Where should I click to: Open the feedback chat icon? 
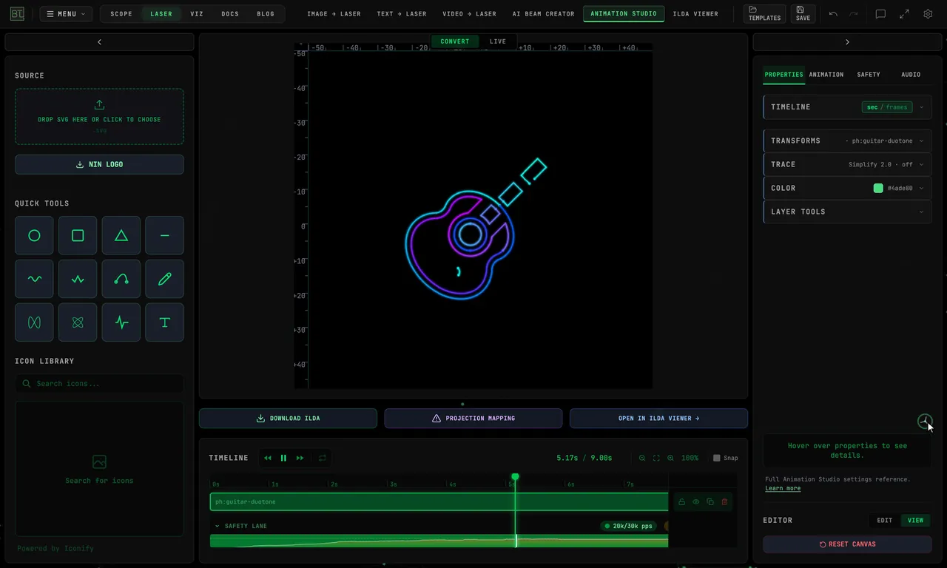[880, 14]
